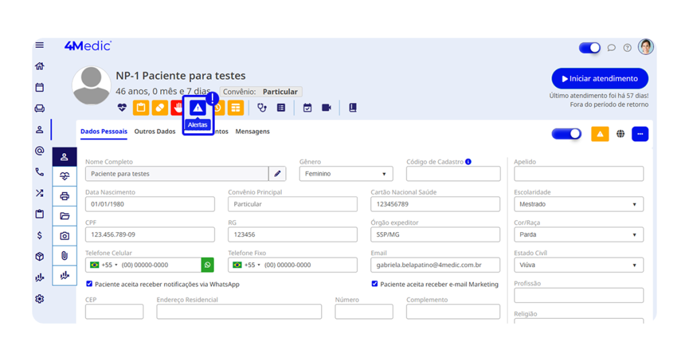This screenshot has height=362, width=689.
Task: Expand the Escolaridade dropdown
Action: tap(578, 204)
